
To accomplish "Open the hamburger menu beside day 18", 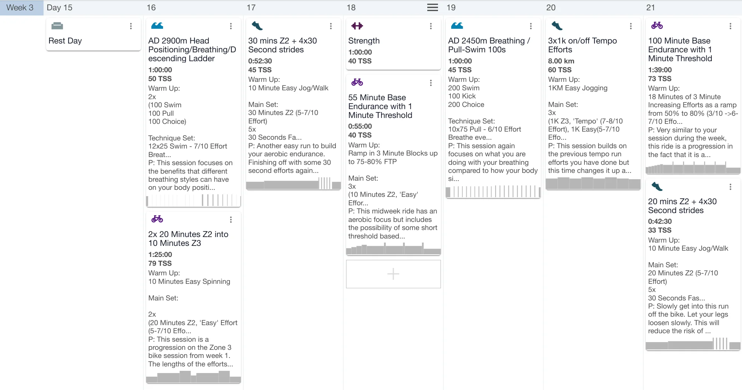I will 432,7.
